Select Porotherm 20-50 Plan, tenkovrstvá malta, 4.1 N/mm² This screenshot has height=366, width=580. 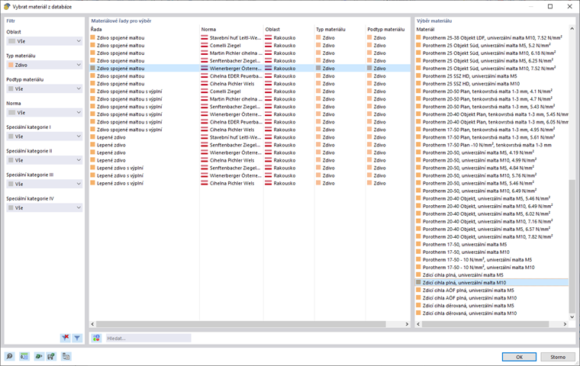tap(492, 91)
